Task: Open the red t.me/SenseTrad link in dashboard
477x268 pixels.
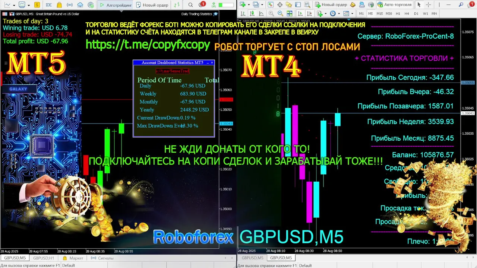Action: pyautogui.click(x=172, y=71)
